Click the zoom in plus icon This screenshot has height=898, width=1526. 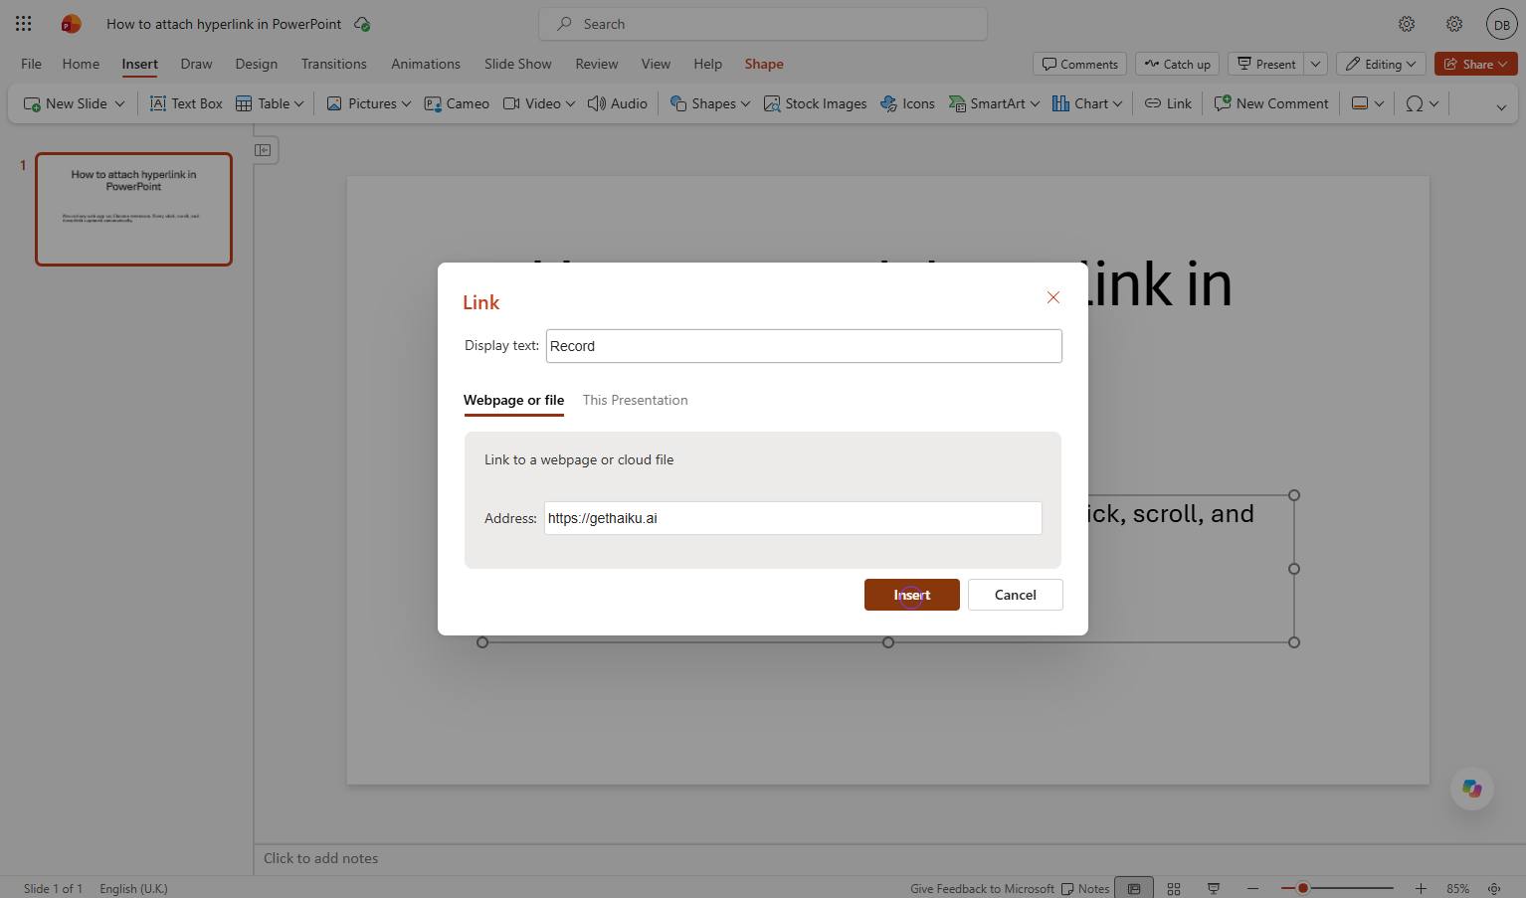(1421, 888)
